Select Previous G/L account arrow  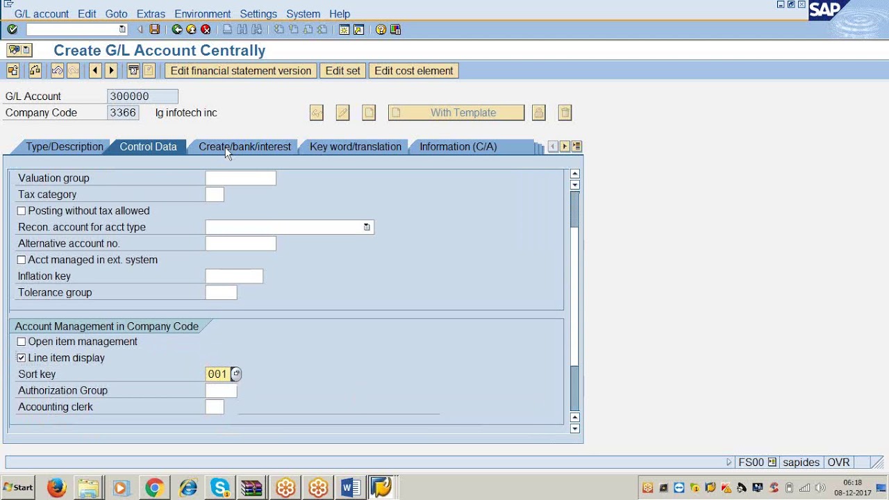tap(94, 70)
